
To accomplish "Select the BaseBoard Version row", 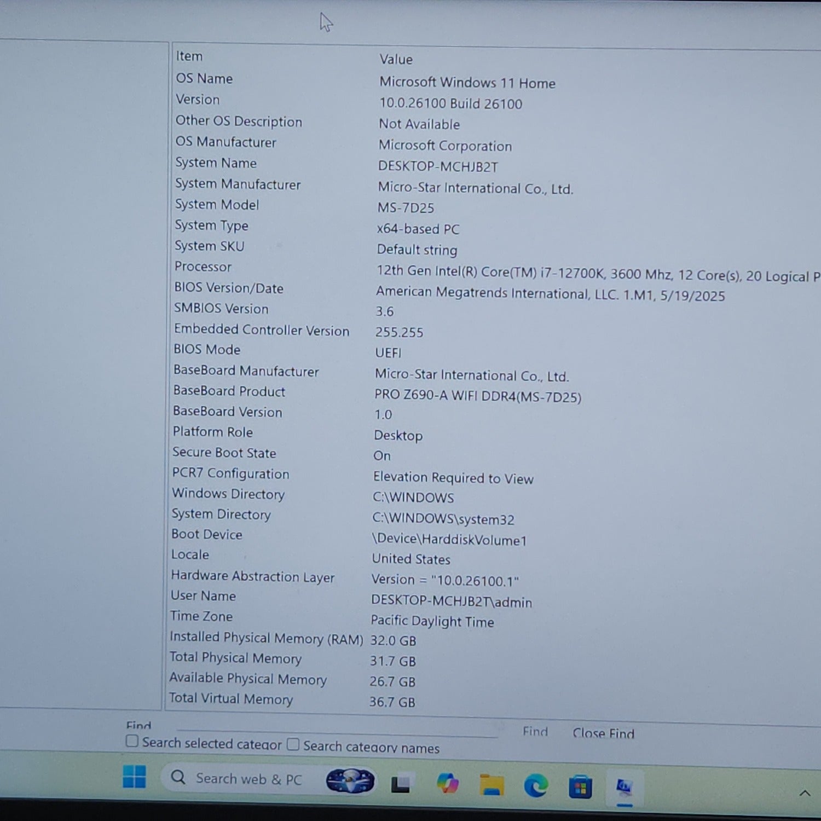I will pos(227,412).
